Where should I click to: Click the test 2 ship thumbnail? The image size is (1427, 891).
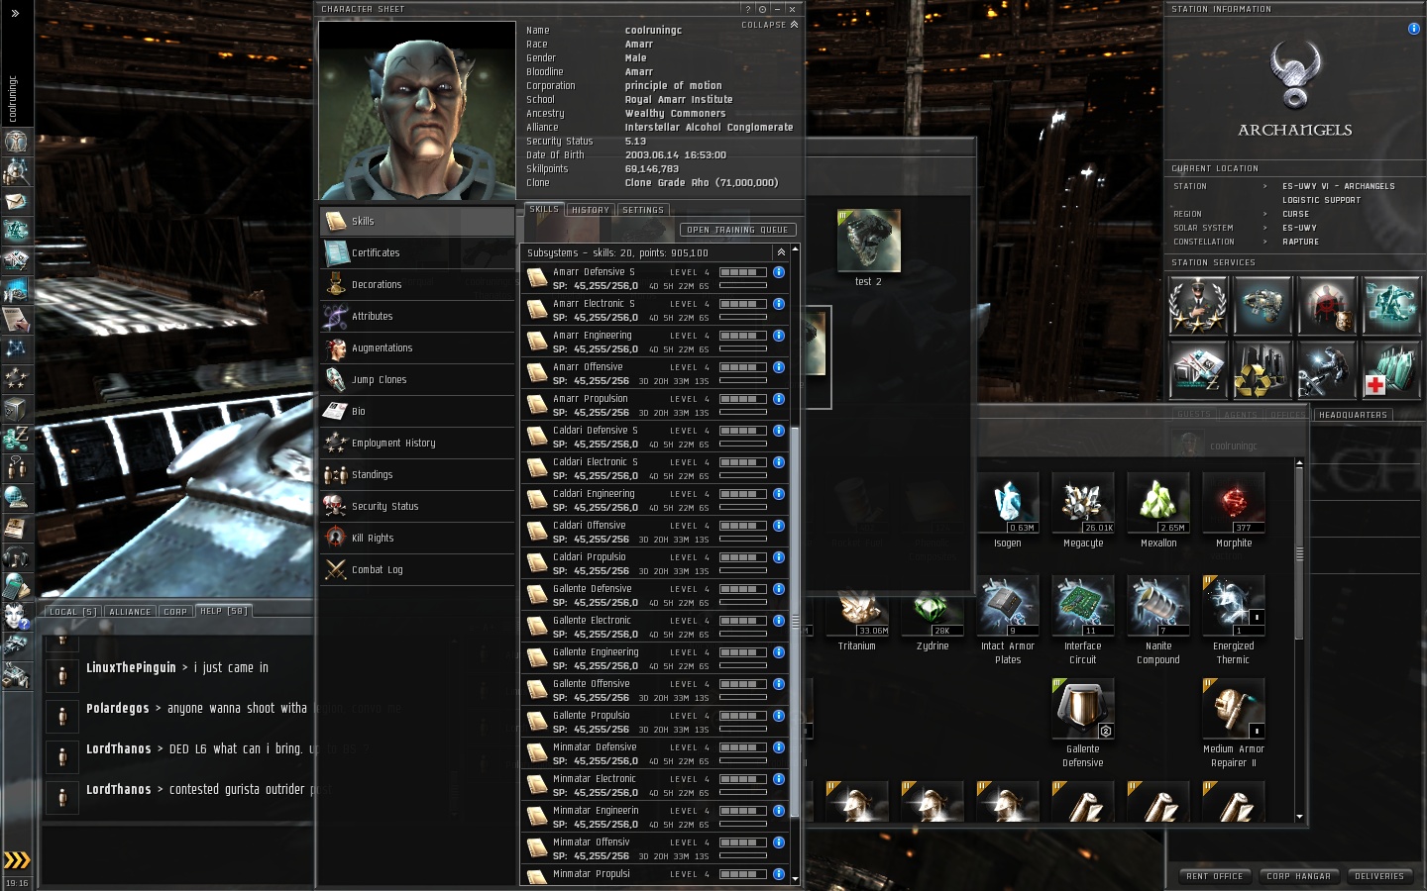coord(869,241)
